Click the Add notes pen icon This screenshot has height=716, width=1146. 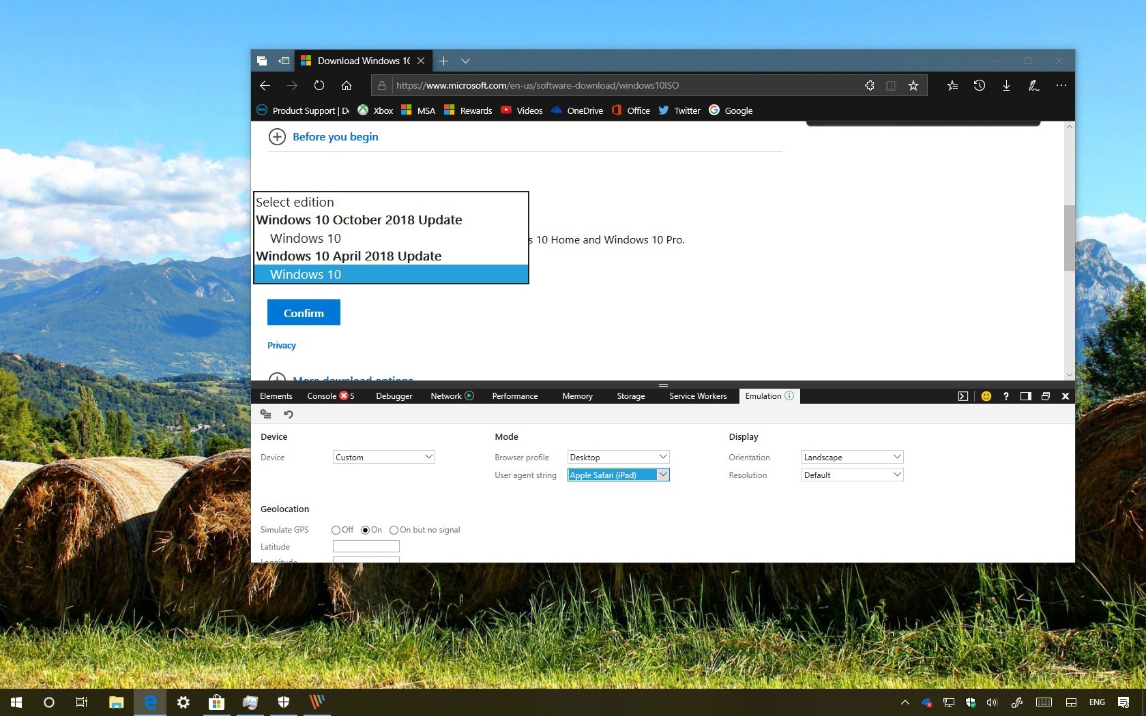tap(1033, 85)
